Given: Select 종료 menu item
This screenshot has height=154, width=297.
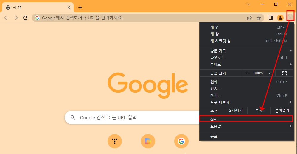Looking at the screenshot, I should tap(247, 136).
